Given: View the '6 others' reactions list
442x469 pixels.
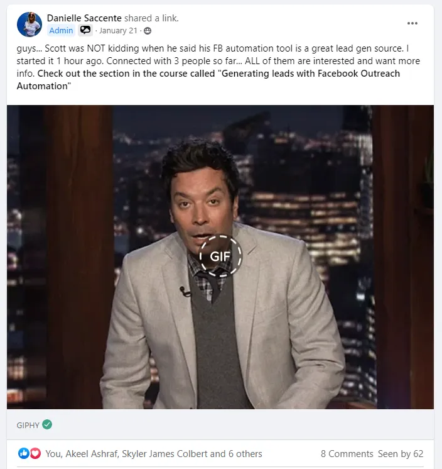Looking at the screenshot, I should [x=245, y=454].
